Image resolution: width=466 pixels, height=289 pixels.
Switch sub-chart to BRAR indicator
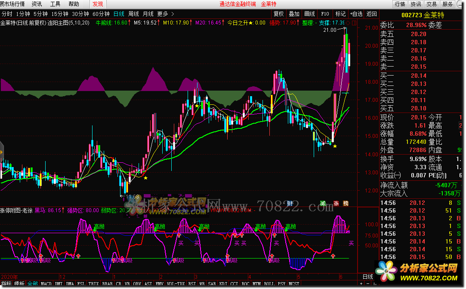[107, 284]
